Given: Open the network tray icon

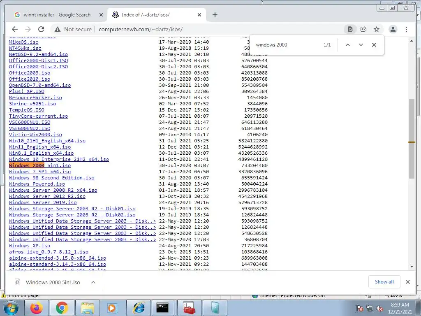Looking at the screenshot, I should [370, 308].
